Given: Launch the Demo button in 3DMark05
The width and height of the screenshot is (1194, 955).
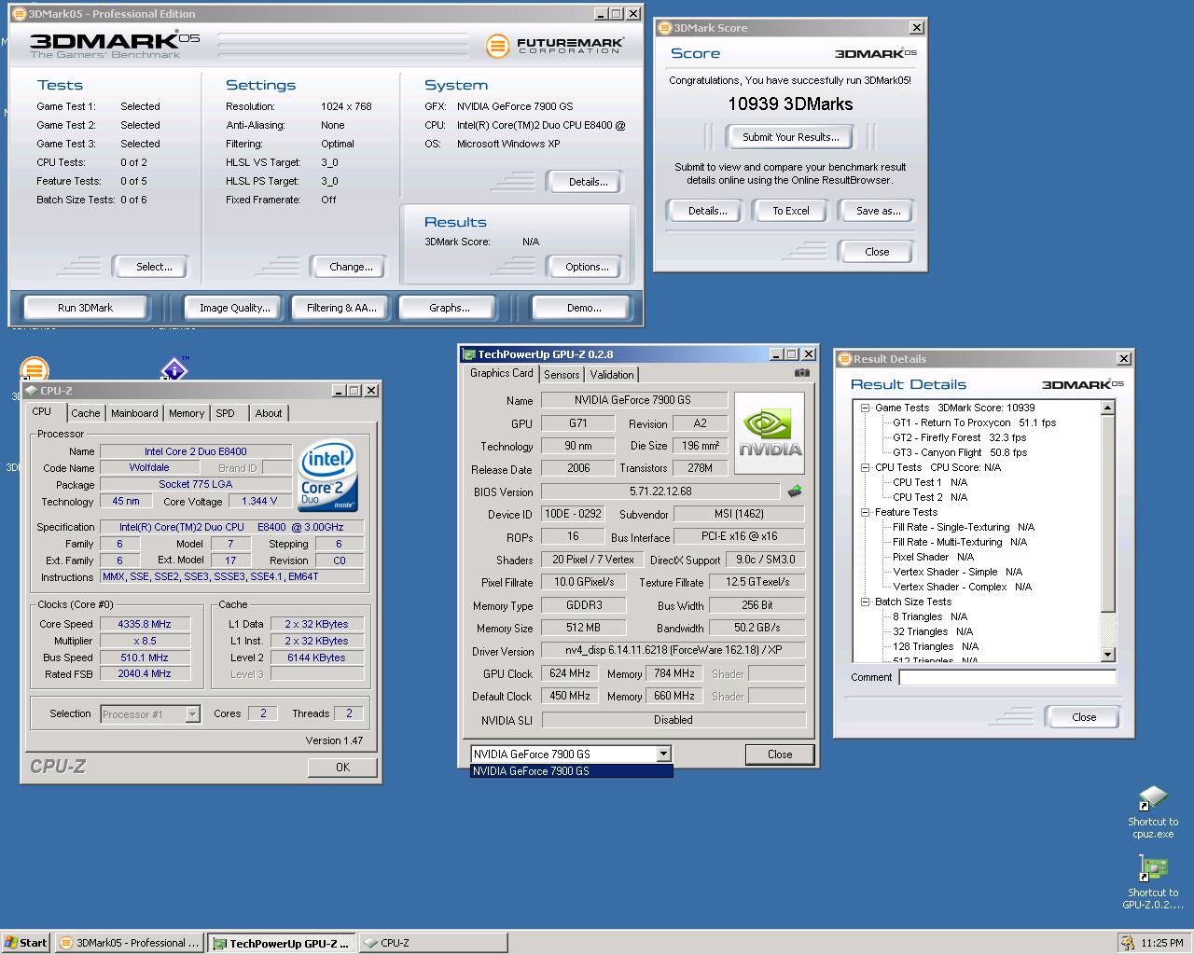Looking at the screenshot, I should point(584,308).
